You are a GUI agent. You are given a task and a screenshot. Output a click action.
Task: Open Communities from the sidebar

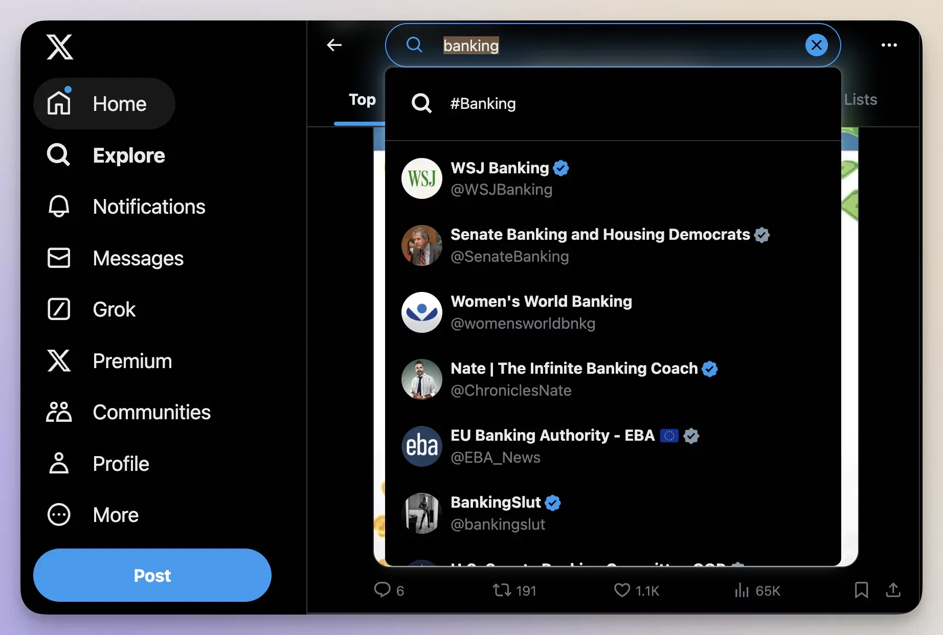[128, 412]
